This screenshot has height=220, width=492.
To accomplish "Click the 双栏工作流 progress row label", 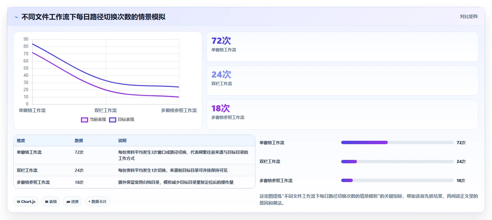I will [270, 162].
